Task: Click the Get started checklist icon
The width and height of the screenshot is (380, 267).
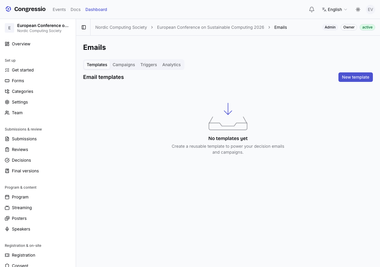Action: (x=7, y=70)
